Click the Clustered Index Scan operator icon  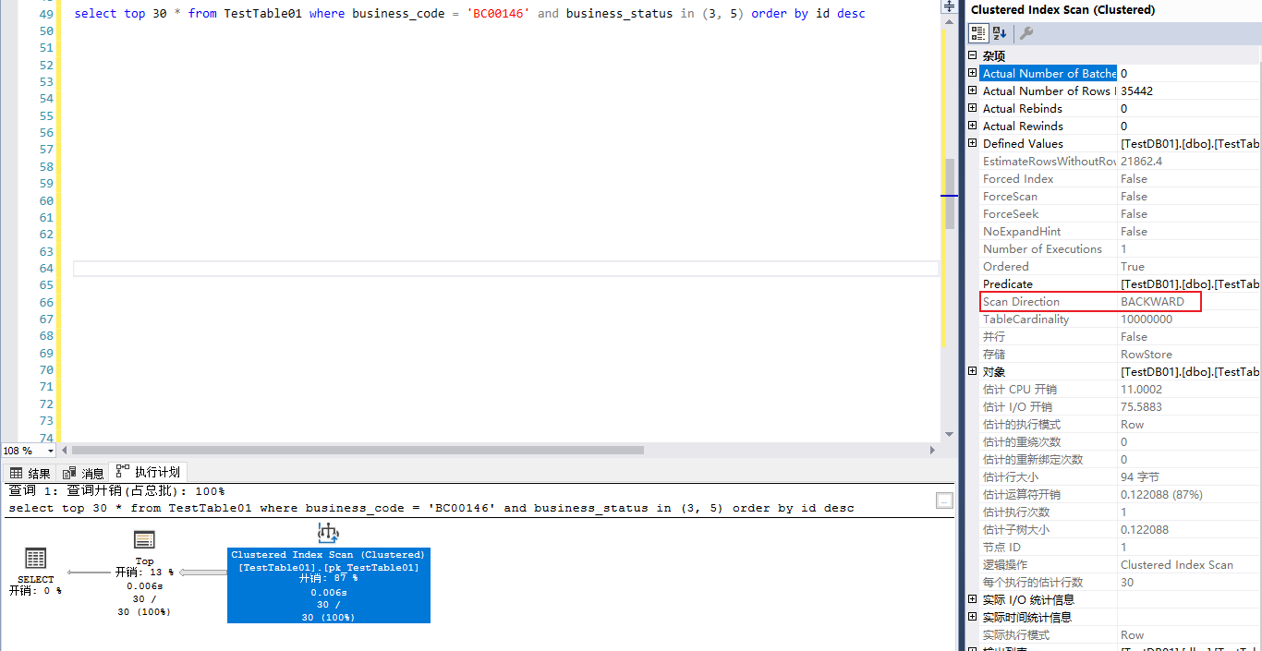coord(328,533)
